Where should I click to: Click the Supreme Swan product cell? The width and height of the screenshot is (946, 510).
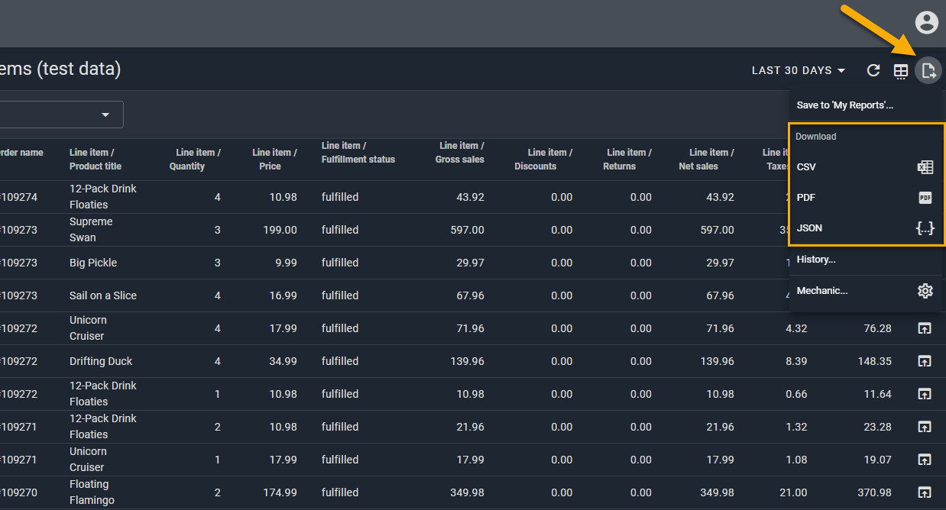91,230
